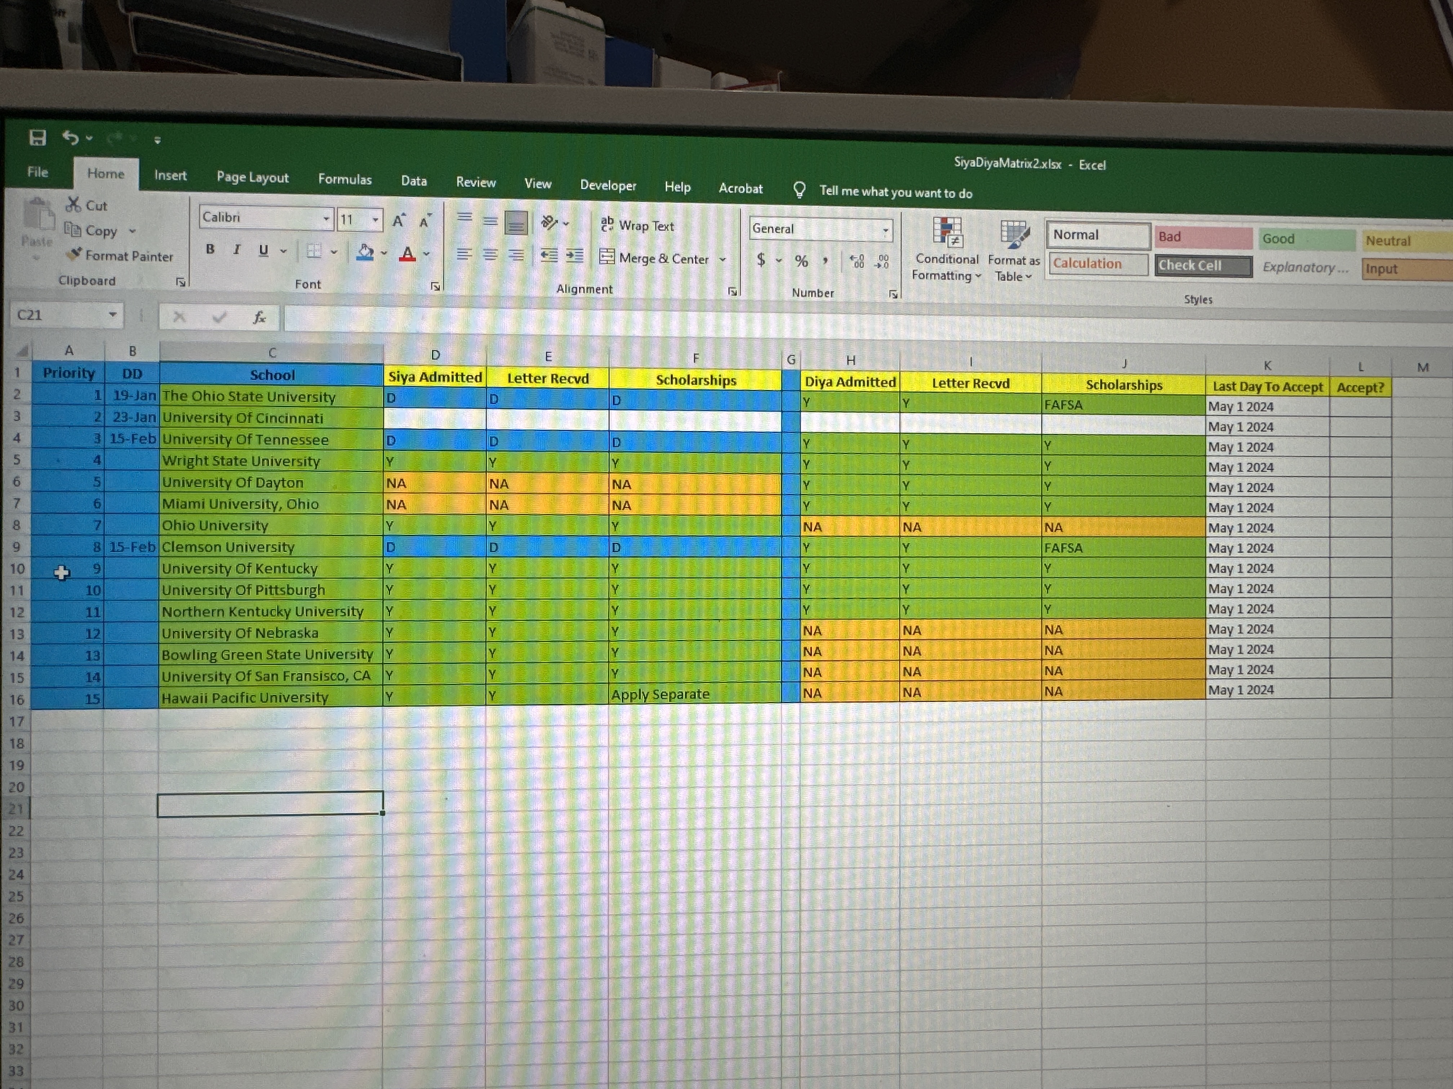1453x1089 pixels.
Task: Click the Paste clipboard icon
Action: pos(38,215)
